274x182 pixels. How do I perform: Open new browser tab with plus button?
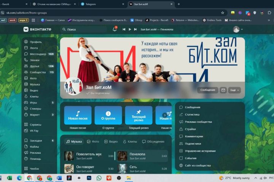coord(178,4)
